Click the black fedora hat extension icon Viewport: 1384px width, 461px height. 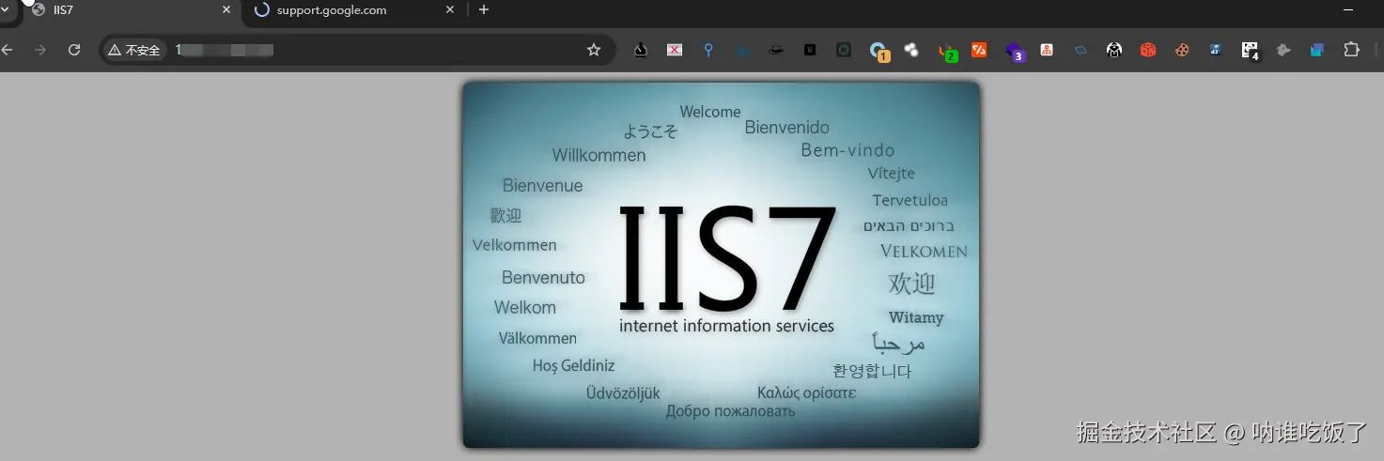(x=776, y=50)
